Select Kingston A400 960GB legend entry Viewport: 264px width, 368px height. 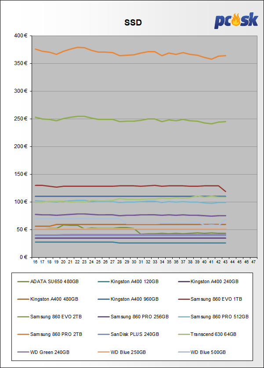pyautogui.click(x=128, y=299)
